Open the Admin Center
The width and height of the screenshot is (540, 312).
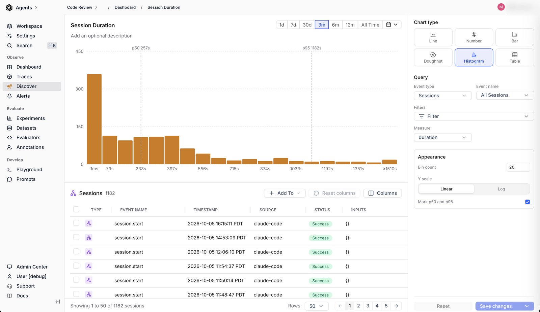(x=32, y=267)
